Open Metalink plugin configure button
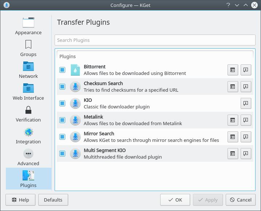This screenshot has width=261, height=211. point(233,120)
